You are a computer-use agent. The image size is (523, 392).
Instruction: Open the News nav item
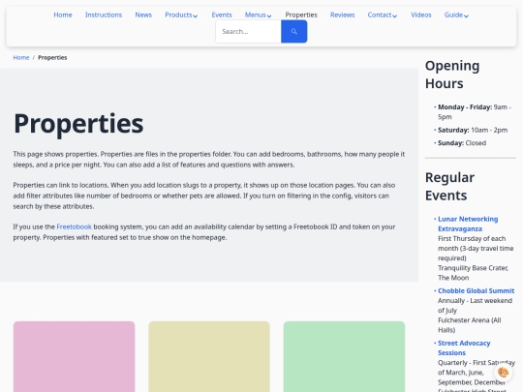(x=143, y=15)
